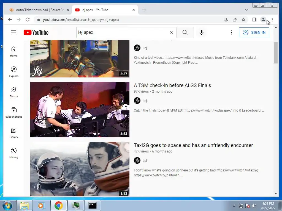Open Explore in sidebar
This screenshot has width=282, height=211.
pyautogui.click(x=14, y=72)
